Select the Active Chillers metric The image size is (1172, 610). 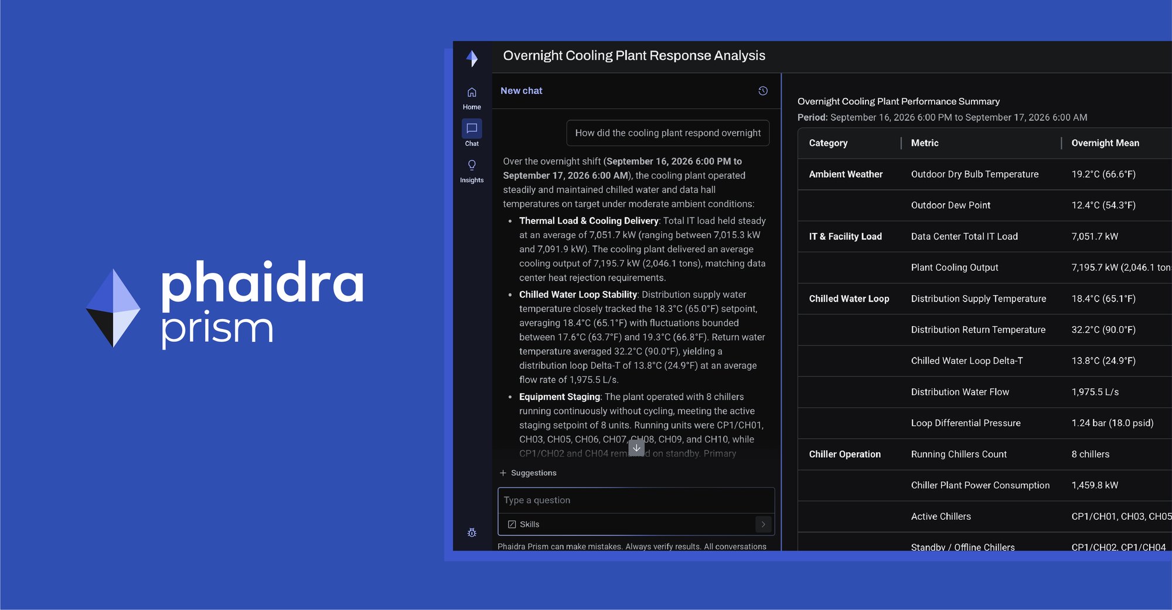(x=941, y=516)
